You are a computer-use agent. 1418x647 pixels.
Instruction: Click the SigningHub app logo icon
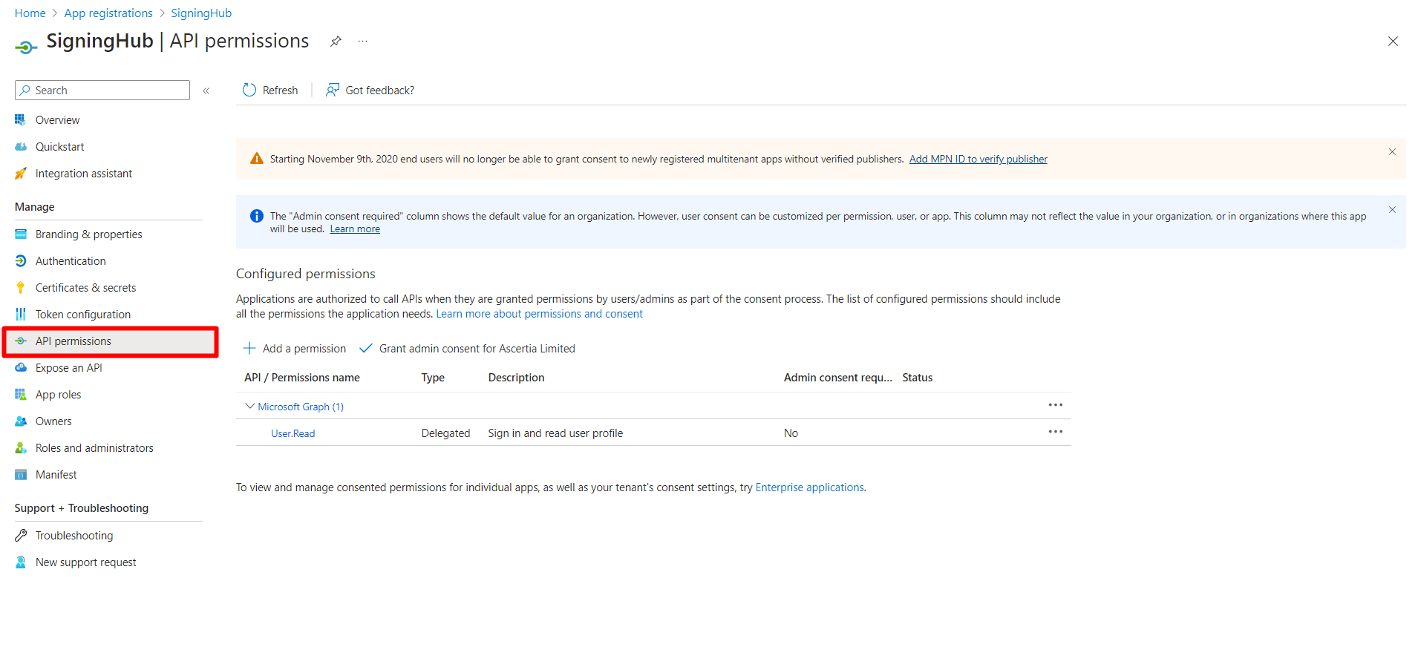click(x=25, y=47)
